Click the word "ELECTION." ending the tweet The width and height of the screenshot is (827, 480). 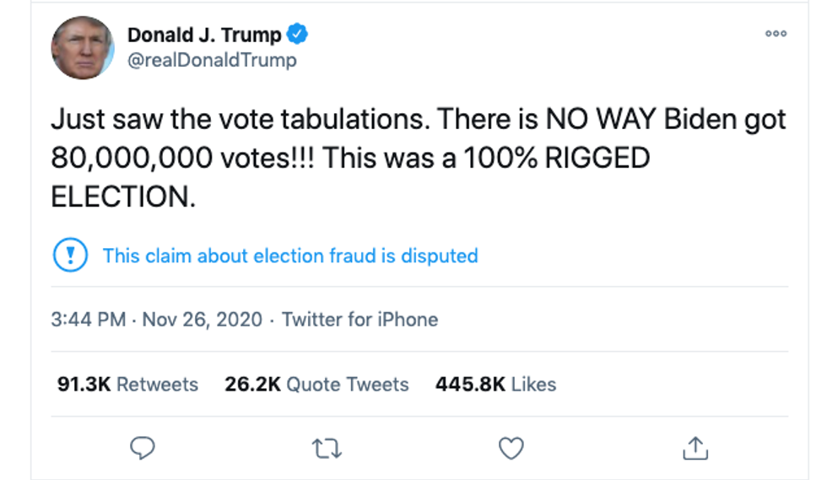(123, 197)
